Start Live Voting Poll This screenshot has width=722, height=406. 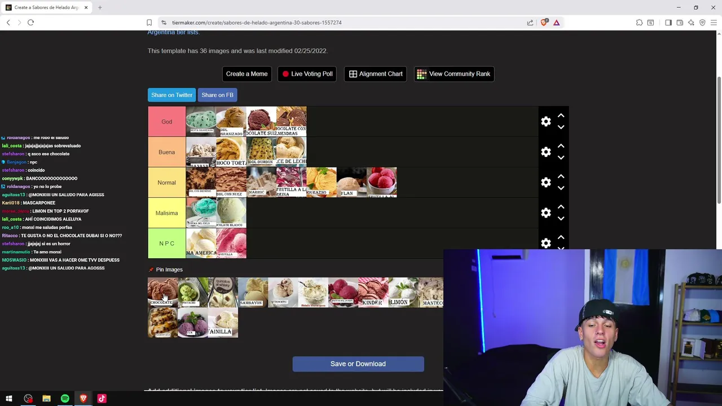(307, 74)
